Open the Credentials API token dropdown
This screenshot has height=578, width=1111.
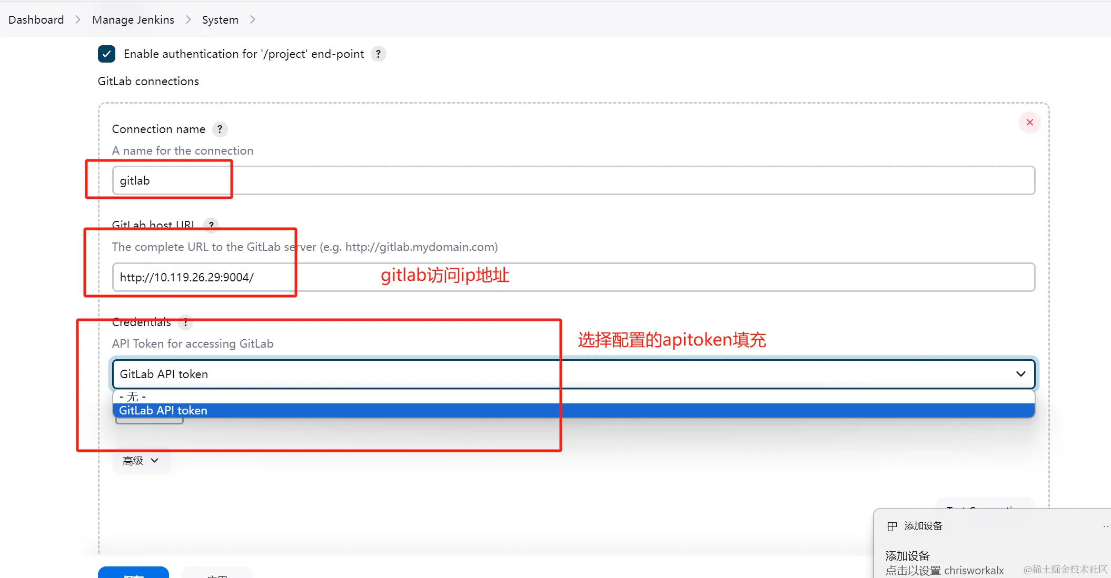(573, 374)
